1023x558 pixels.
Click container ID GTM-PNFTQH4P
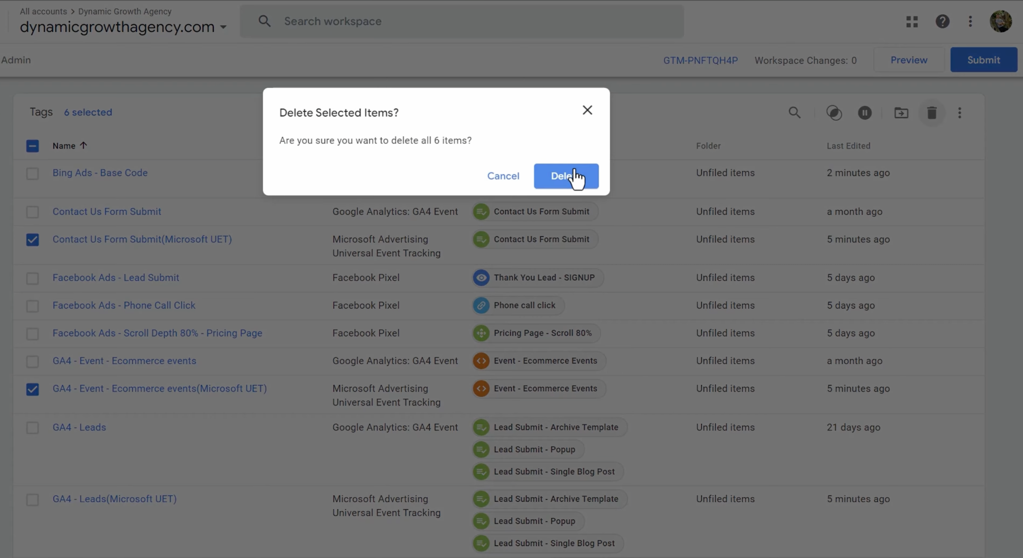coord(700,60)
